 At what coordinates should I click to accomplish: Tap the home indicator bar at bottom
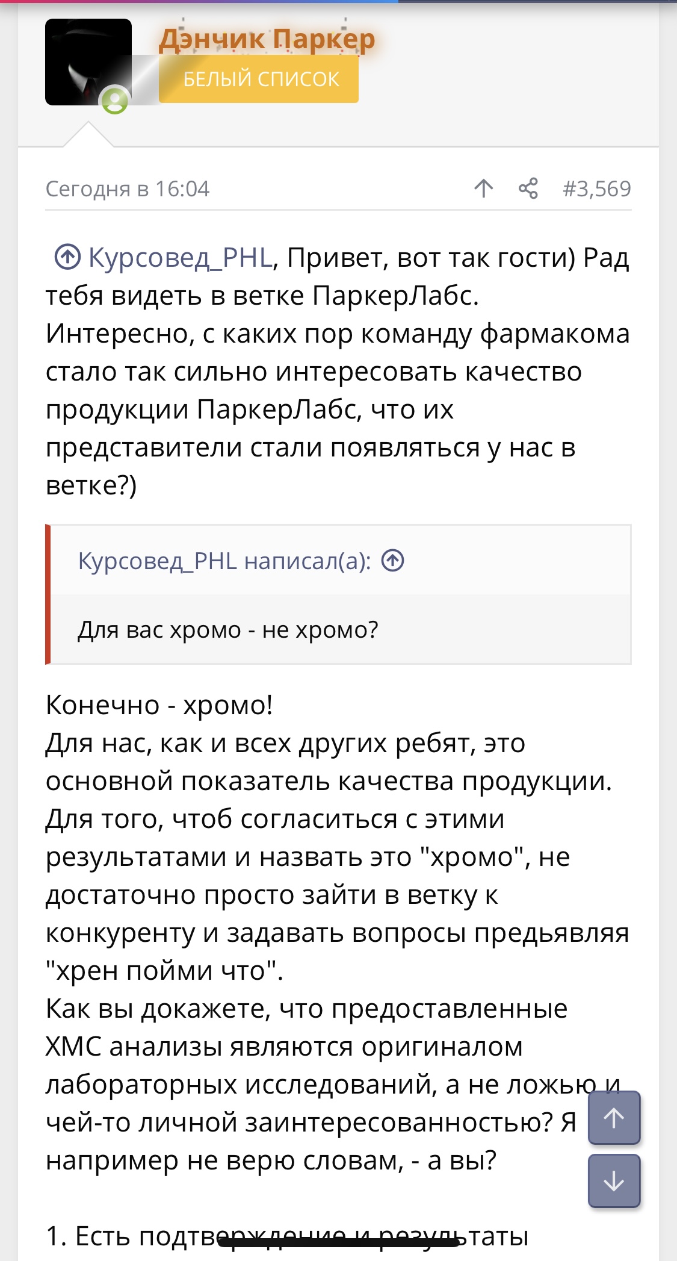338,1242
